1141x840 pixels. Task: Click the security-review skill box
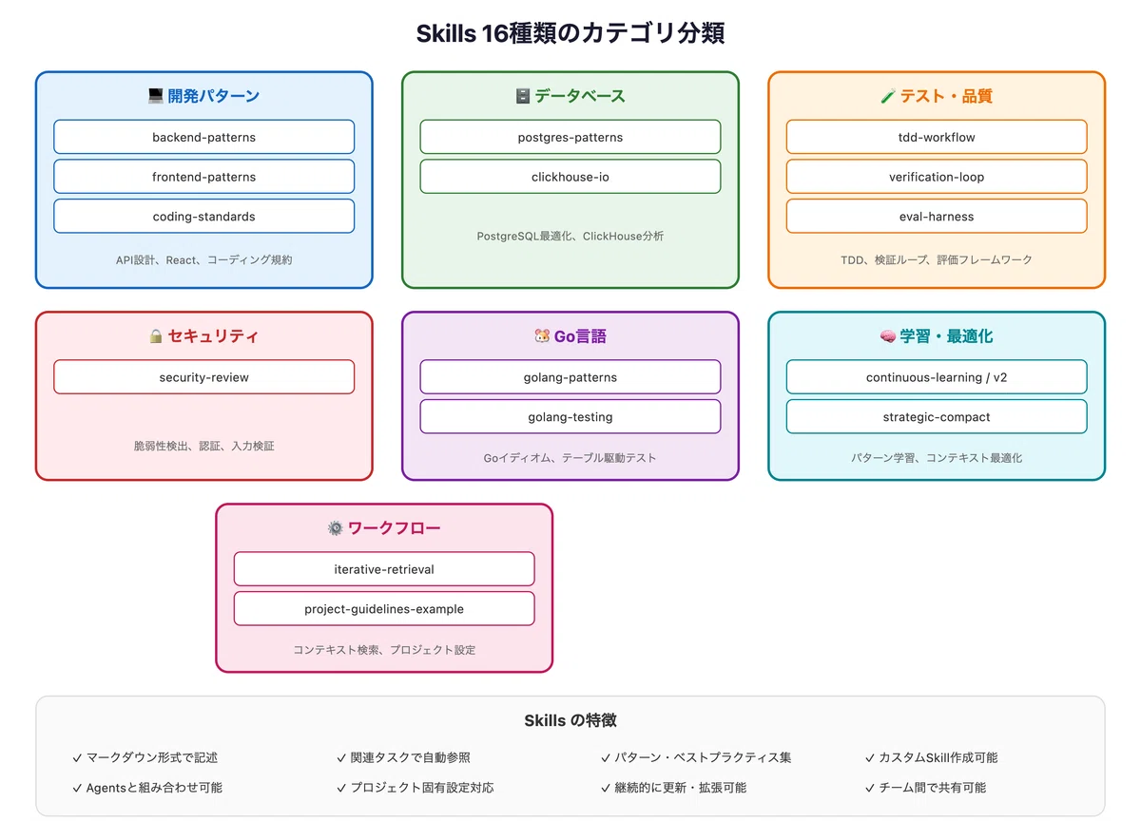tap(204, 377)
